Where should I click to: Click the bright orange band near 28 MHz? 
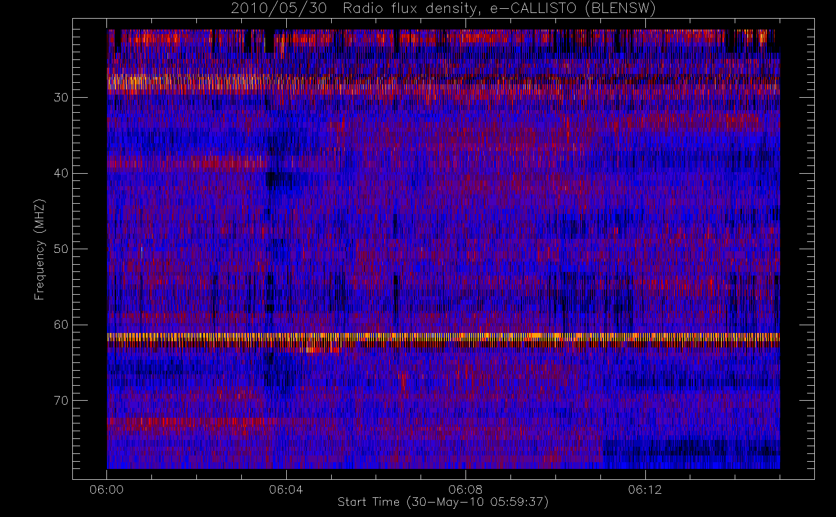click(x=443, y=83)
